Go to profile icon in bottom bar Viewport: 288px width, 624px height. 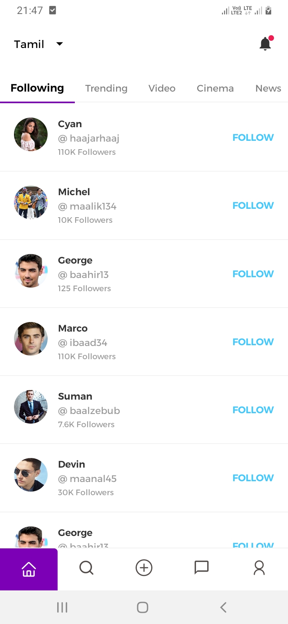click(259, 568)
